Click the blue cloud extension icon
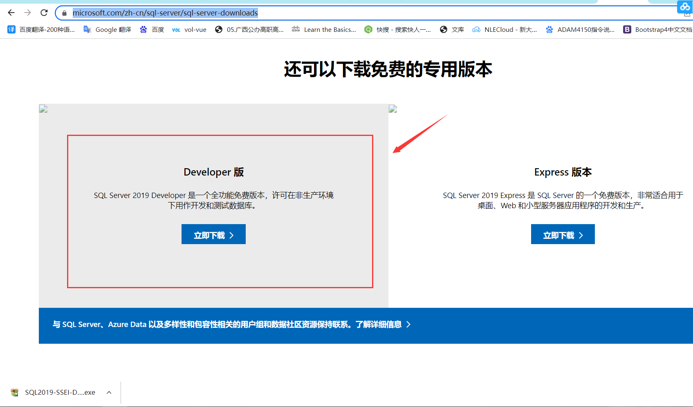This screenshot has width=693, height=407. click(x=685, y=7)
